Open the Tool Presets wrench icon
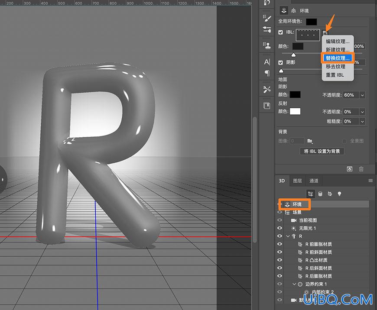This screenshot has width=377, height=310. click(266, 89)
